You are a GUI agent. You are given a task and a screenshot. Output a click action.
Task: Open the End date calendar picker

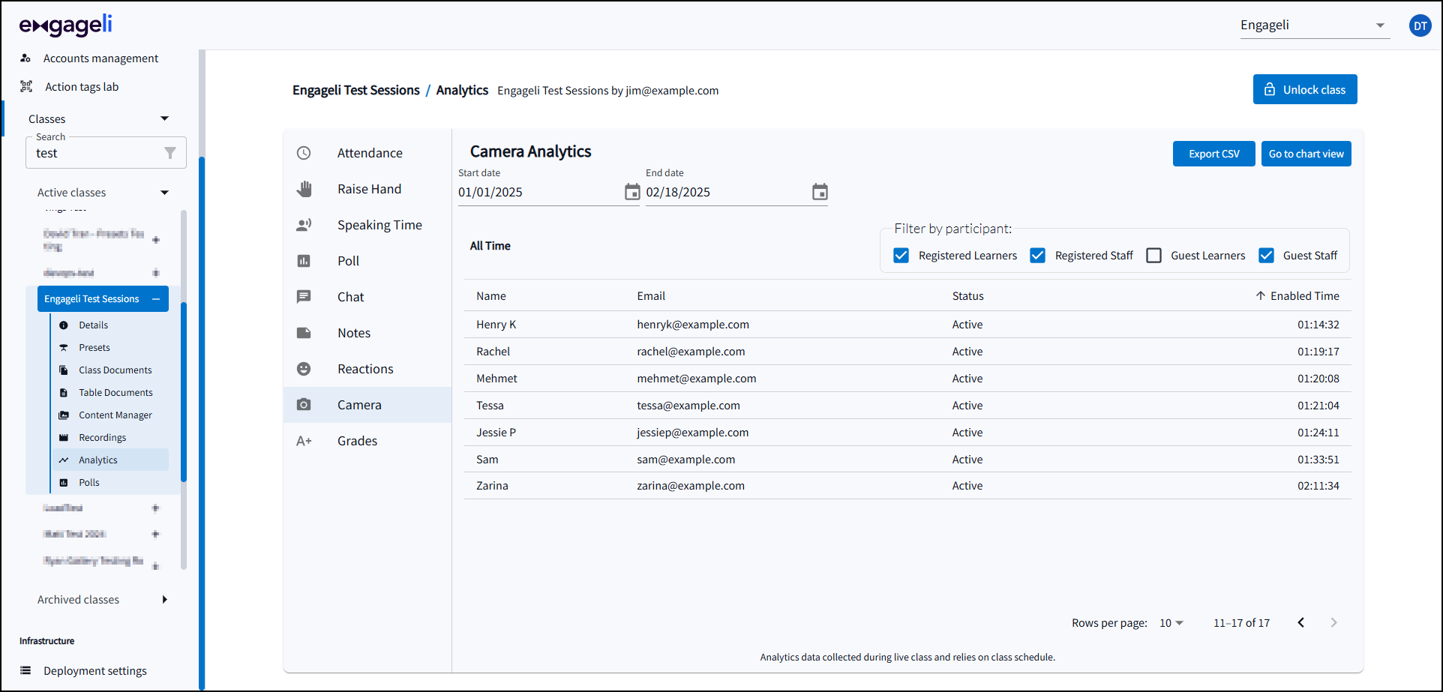click(820, 192)
